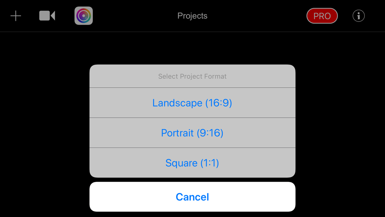
Task: Click the Projects title in the top bar
Action: pos(192,16)
